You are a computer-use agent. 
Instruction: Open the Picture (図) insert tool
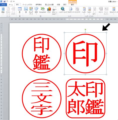(x=26, y=10)
